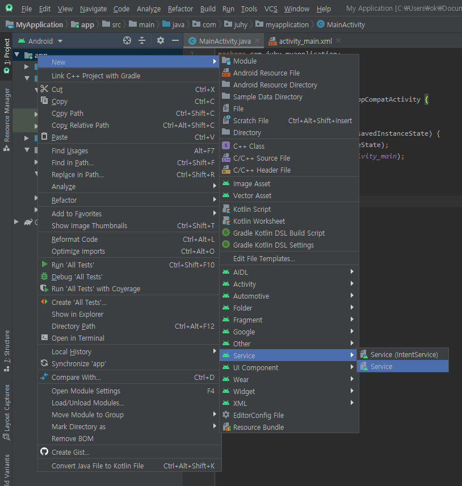This screenshot has width=462, height=486.
Task: Open Layout Captures side panel
Action: pos(6,412)
